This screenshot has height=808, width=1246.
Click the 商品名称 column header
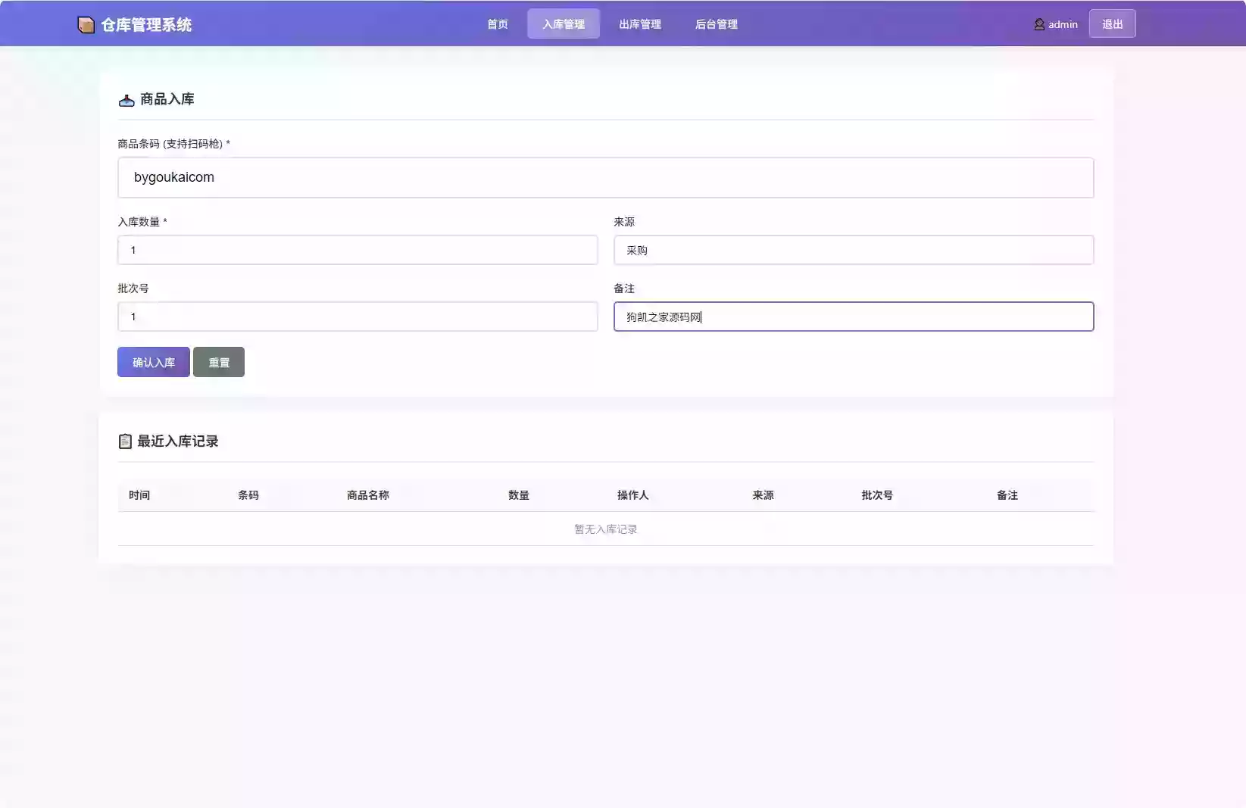(368, 495)
